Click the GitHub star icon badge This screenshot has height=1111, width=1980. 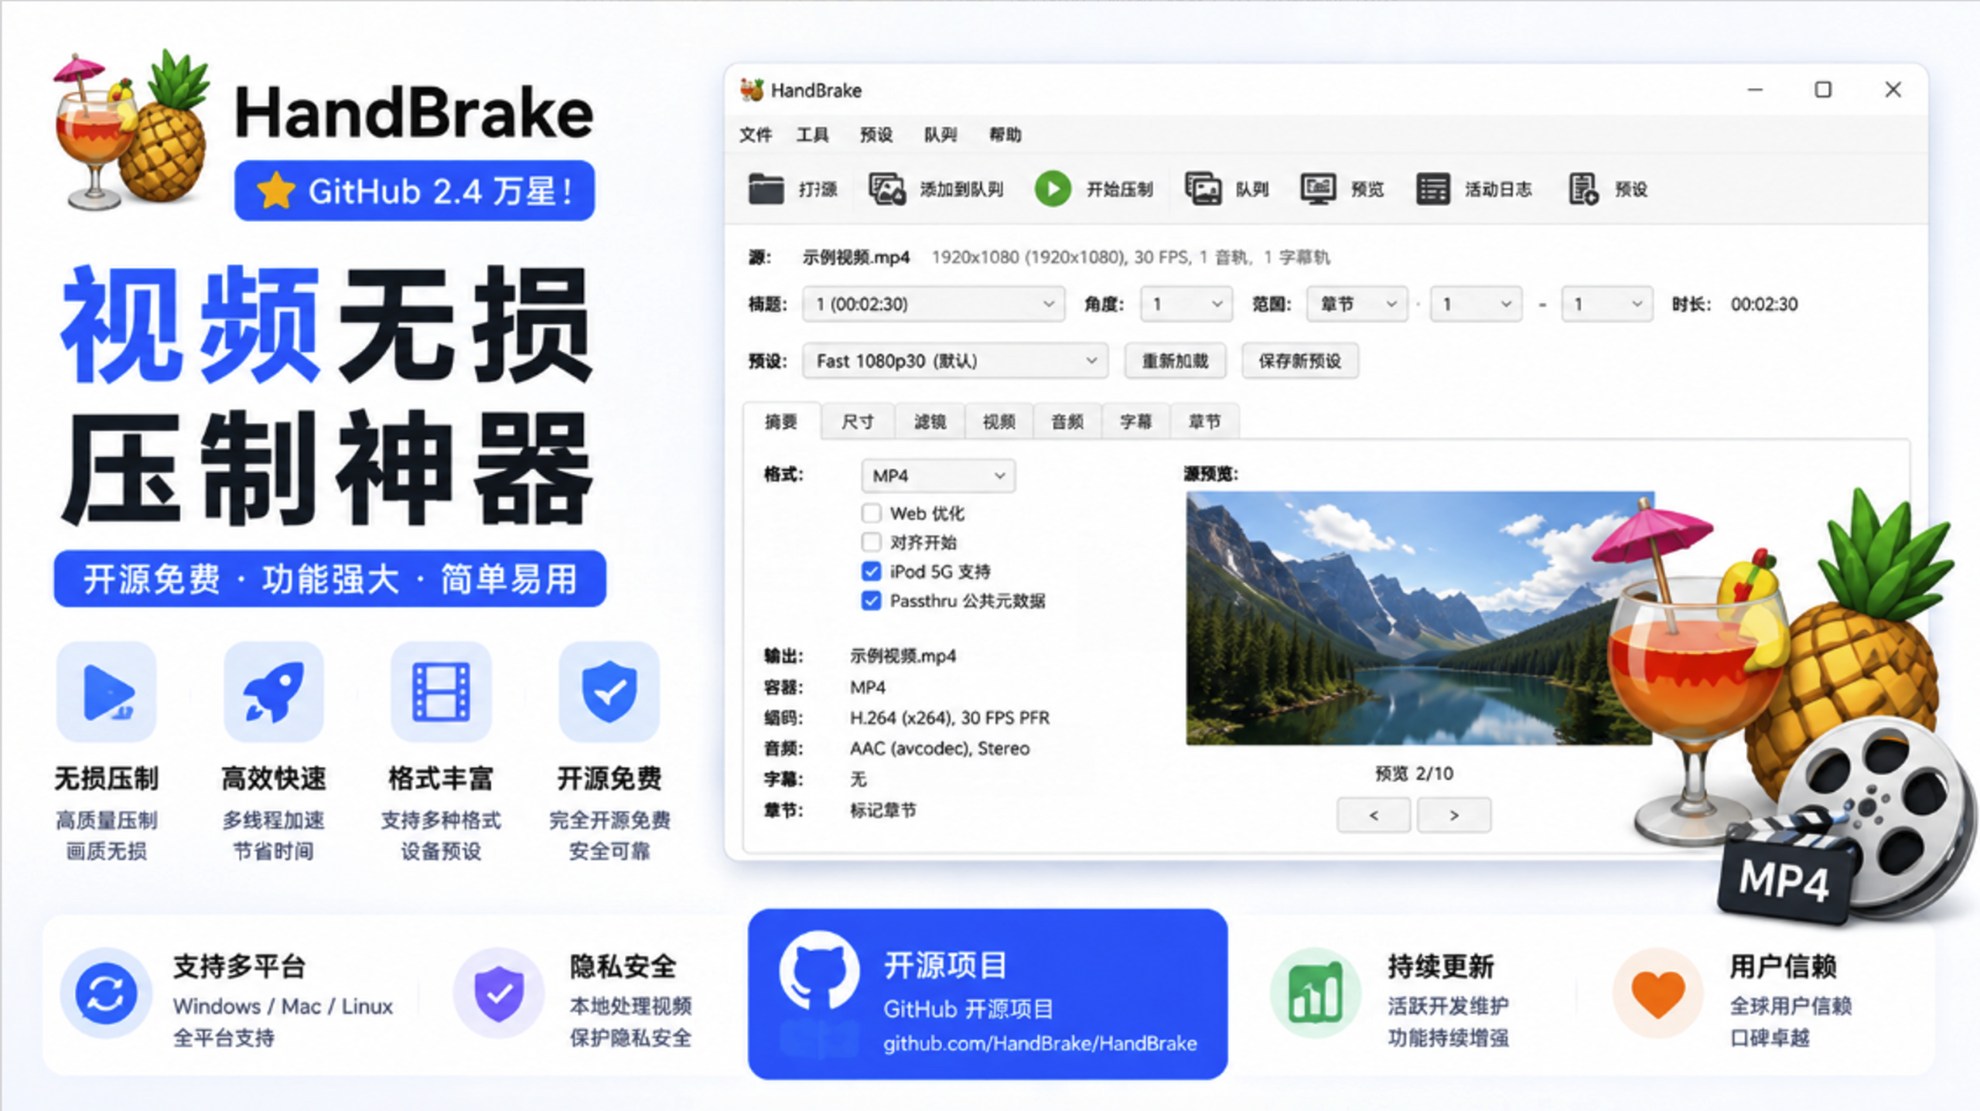pyautogui.click(x=275, y=190)
